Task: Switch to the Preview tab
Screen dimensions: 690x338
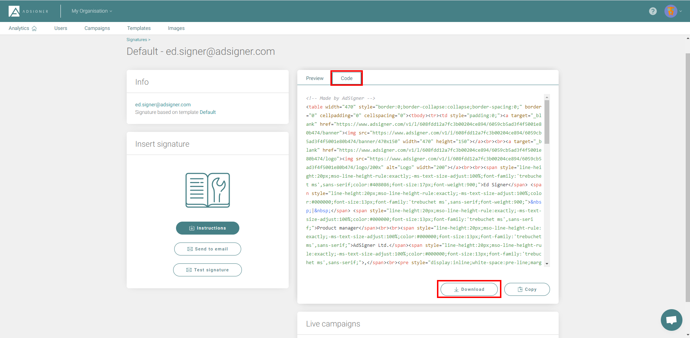Action: tap(315, 78)
